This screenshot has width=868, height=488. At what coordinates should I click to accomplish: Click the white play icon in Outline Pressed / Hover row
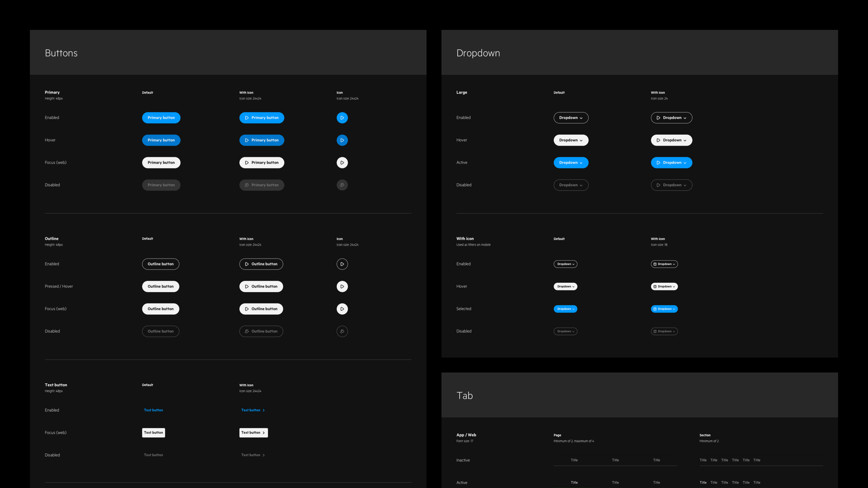tap(342, 286)
